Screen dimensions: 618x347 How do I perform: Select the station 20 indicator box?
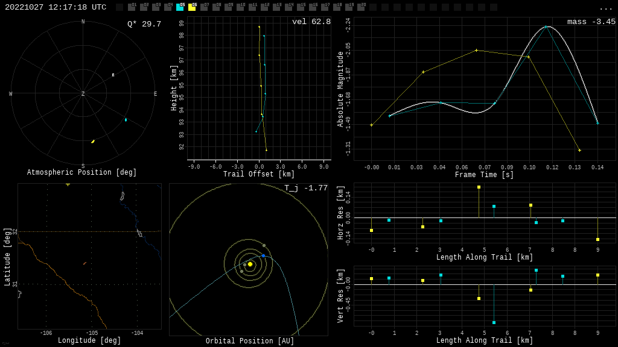[x=361, y=7]
